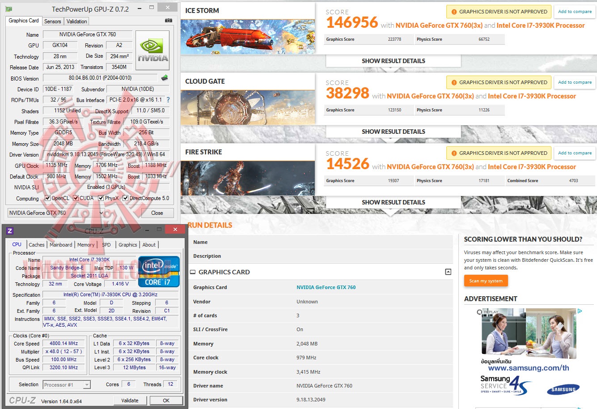The height and width of the screenshot is (409, 597).
Task: Click the warning icon in Ice Storm's driver notice
Action: 454,12
